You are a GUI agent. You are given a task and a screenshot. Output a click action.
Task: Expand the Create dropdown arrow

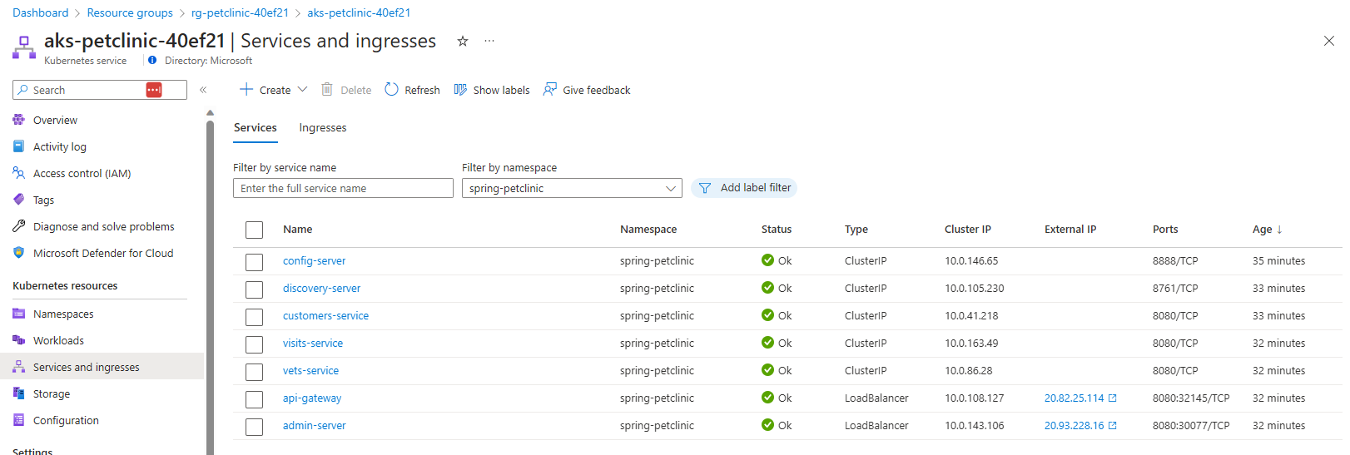[302, 90]
